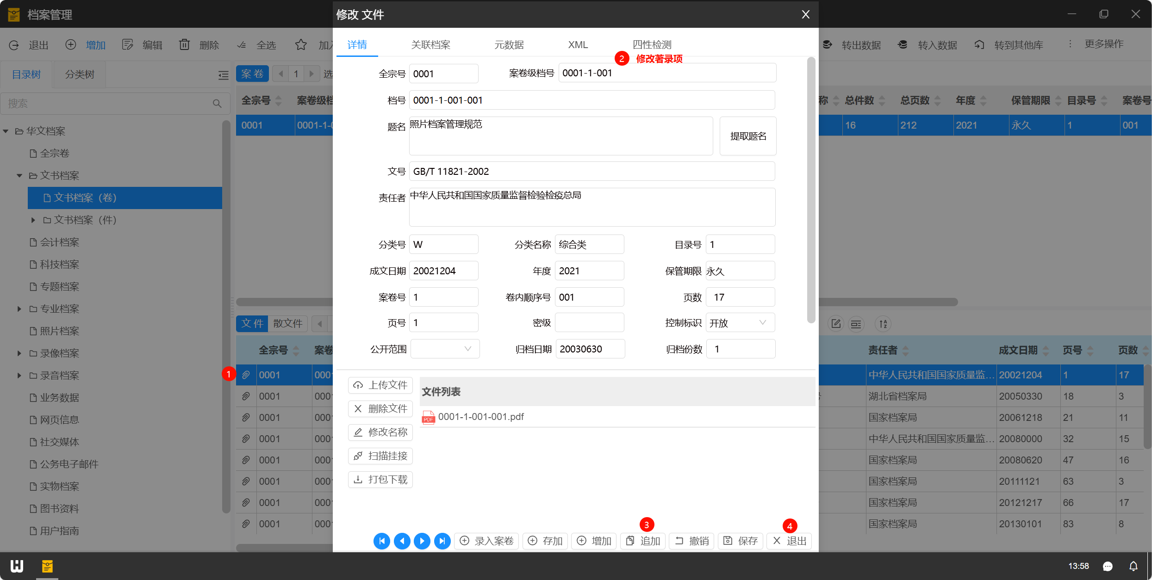
Task: Jump to first record navigation button
Action: [382, 541]
